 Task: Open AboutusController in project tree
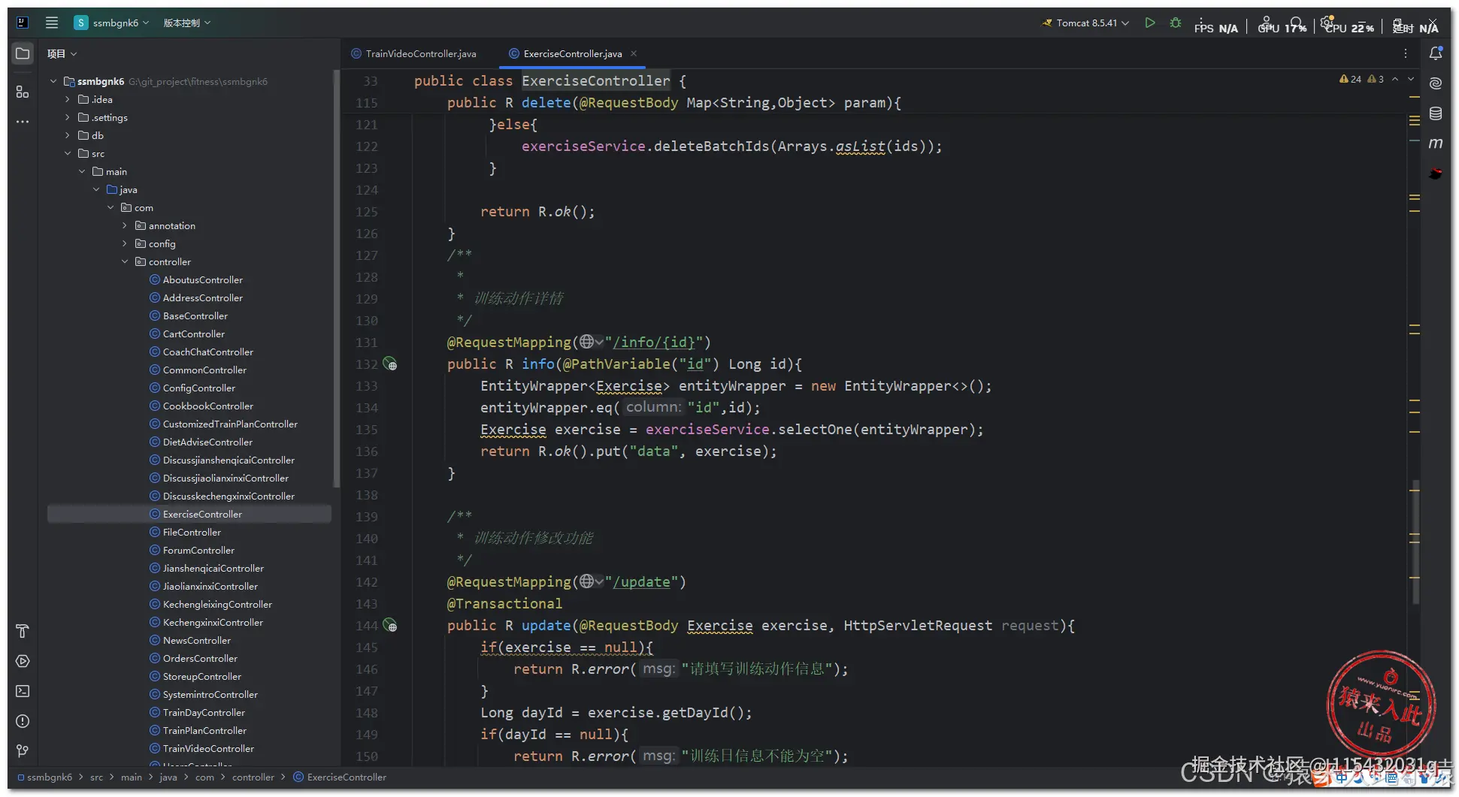point(202,279)
